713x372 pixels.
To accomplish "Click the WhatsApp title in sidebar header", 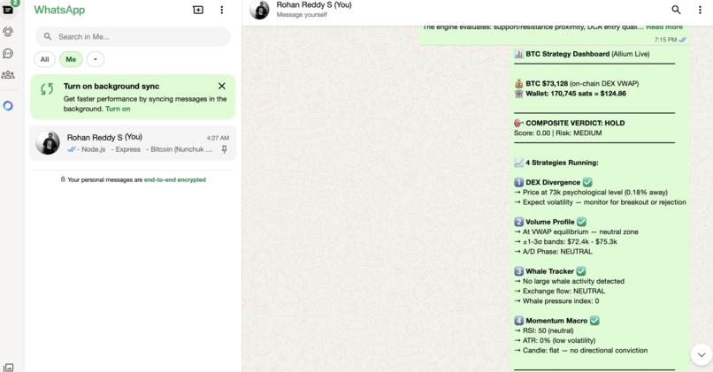I will click(59, 10).
